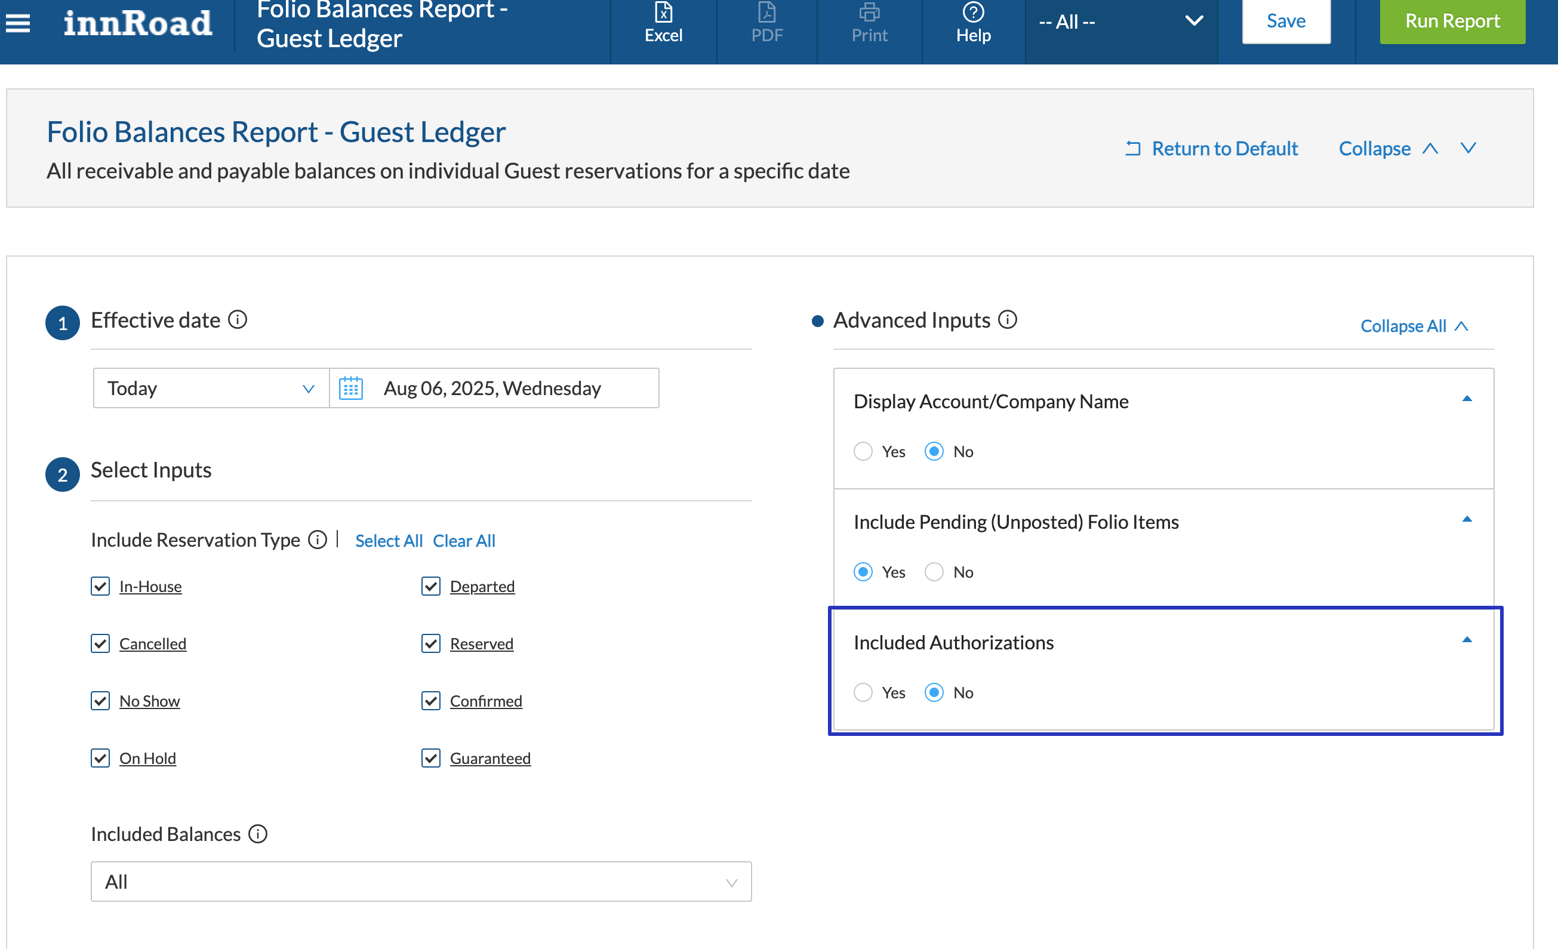Click info icon next to Effective date
Viewport: 1558px width, 949px height.
pyautogui.click(x=238, y=320)
